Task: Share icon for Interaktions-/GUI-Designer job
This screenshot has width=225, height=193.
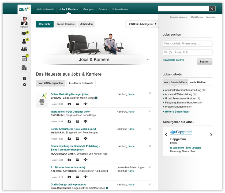Action: [85, 121]
